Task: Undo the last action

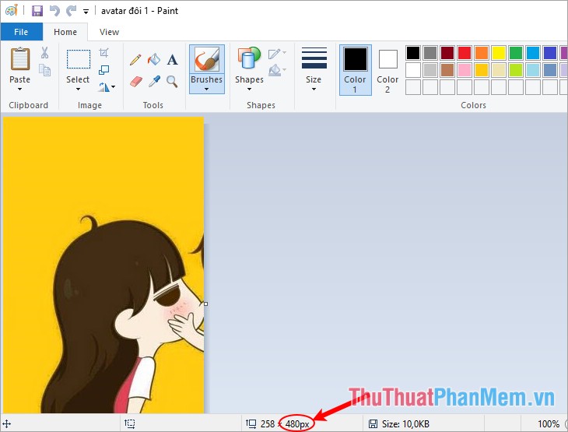Action: (54, 11)
